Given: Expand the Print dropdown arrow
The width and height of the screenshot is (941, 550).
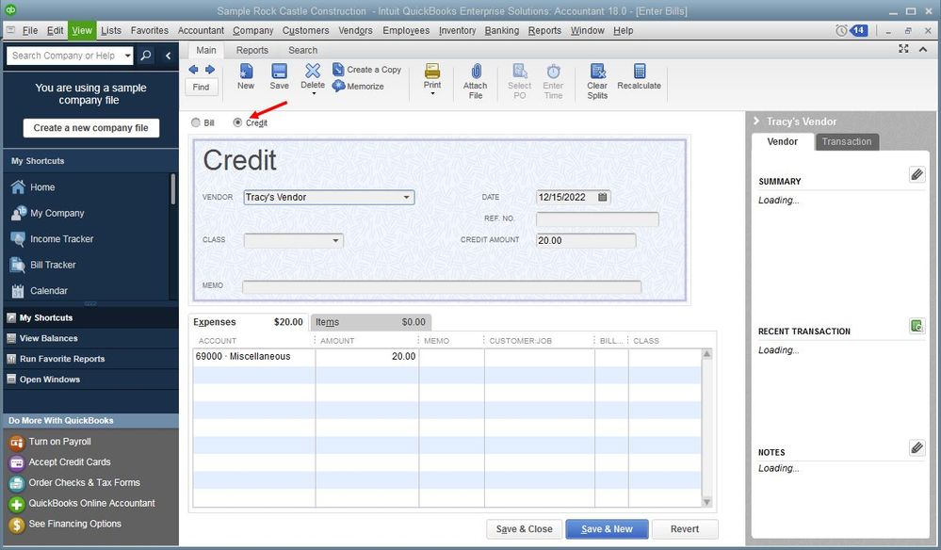Looking at the screenshot, I should 432,93.
